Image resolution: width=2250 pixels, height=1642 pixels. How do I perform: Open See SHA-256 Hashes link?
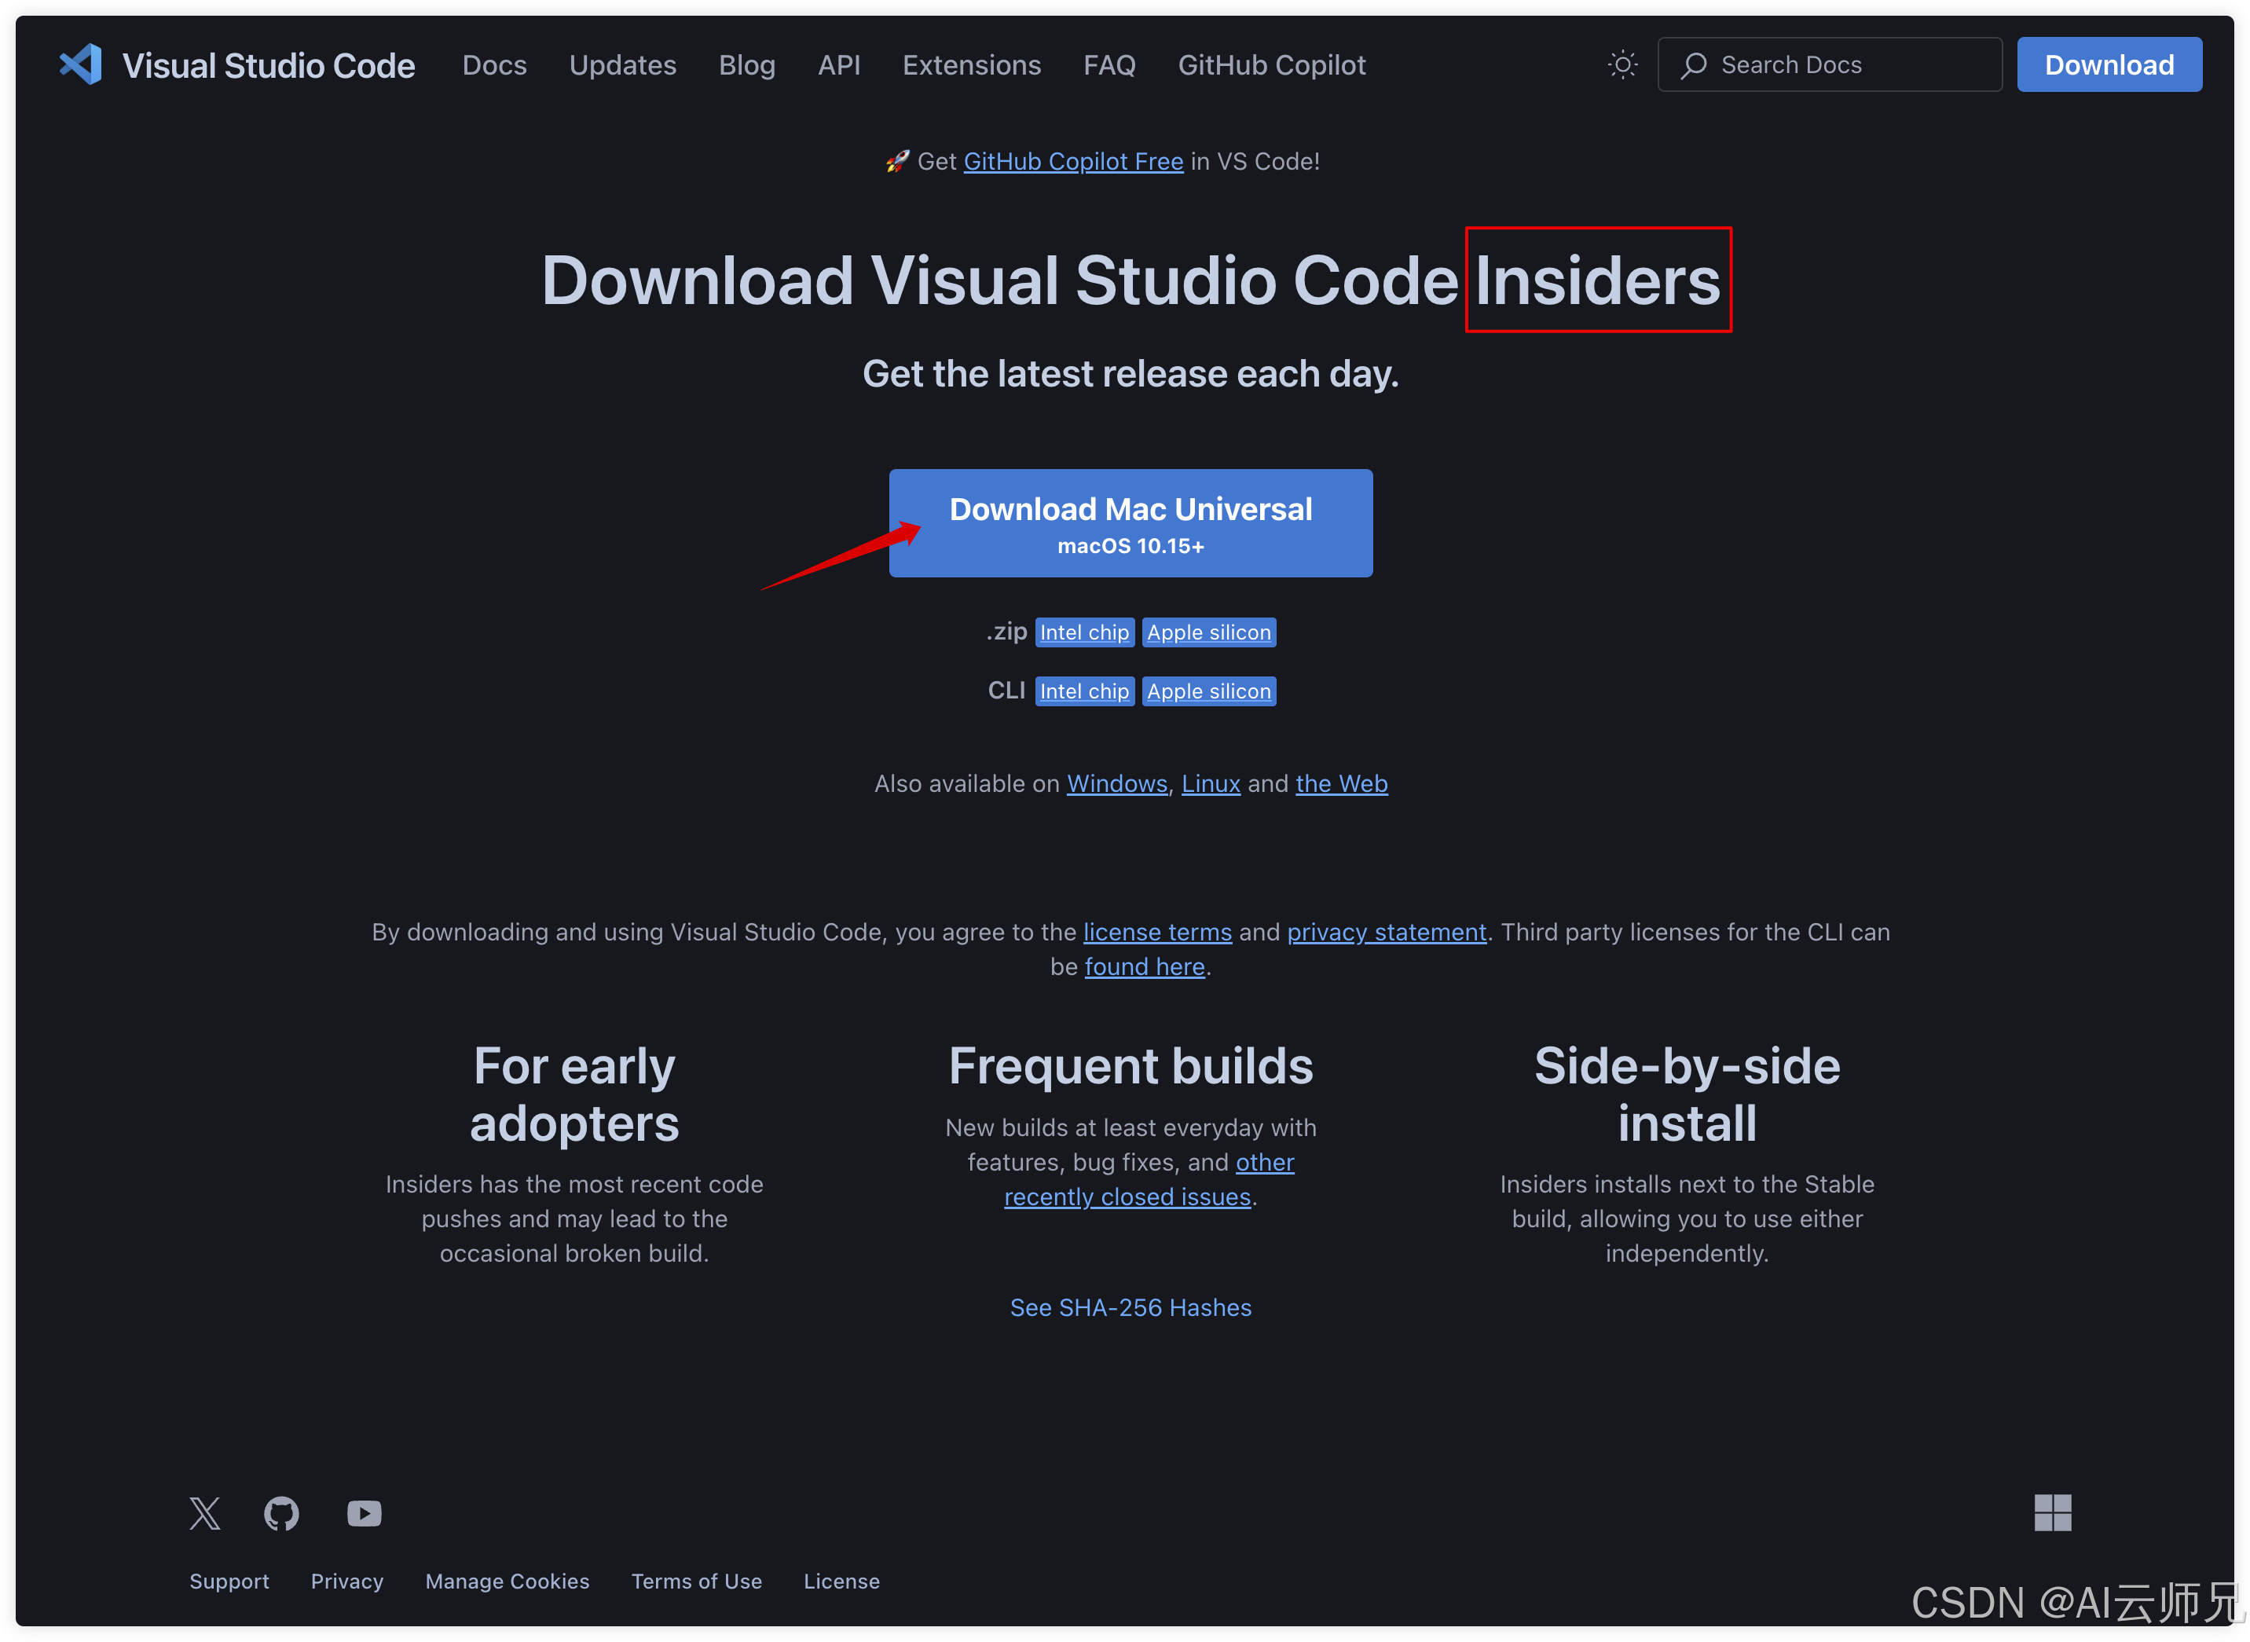[1130, 1307]
